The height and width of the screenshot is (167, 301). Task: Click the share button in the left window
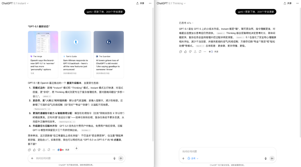point(140,3)
